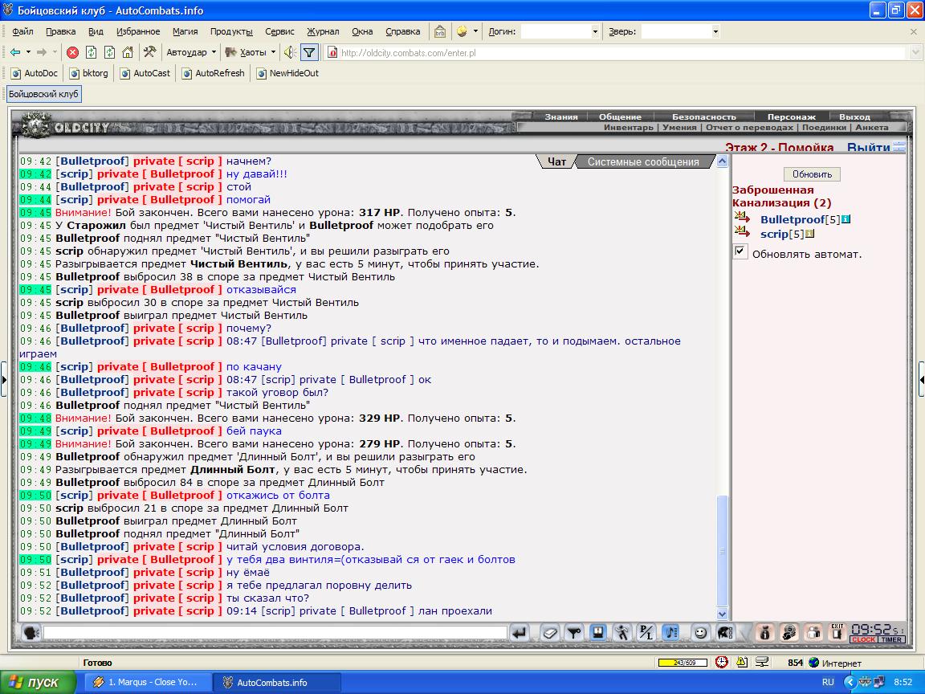Go back with the blue arrow

[x=15, y=52]
